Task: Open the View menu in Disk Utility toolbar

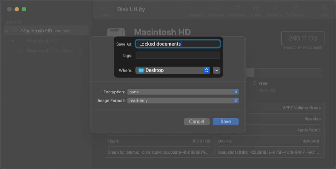Action: point(106,11)
